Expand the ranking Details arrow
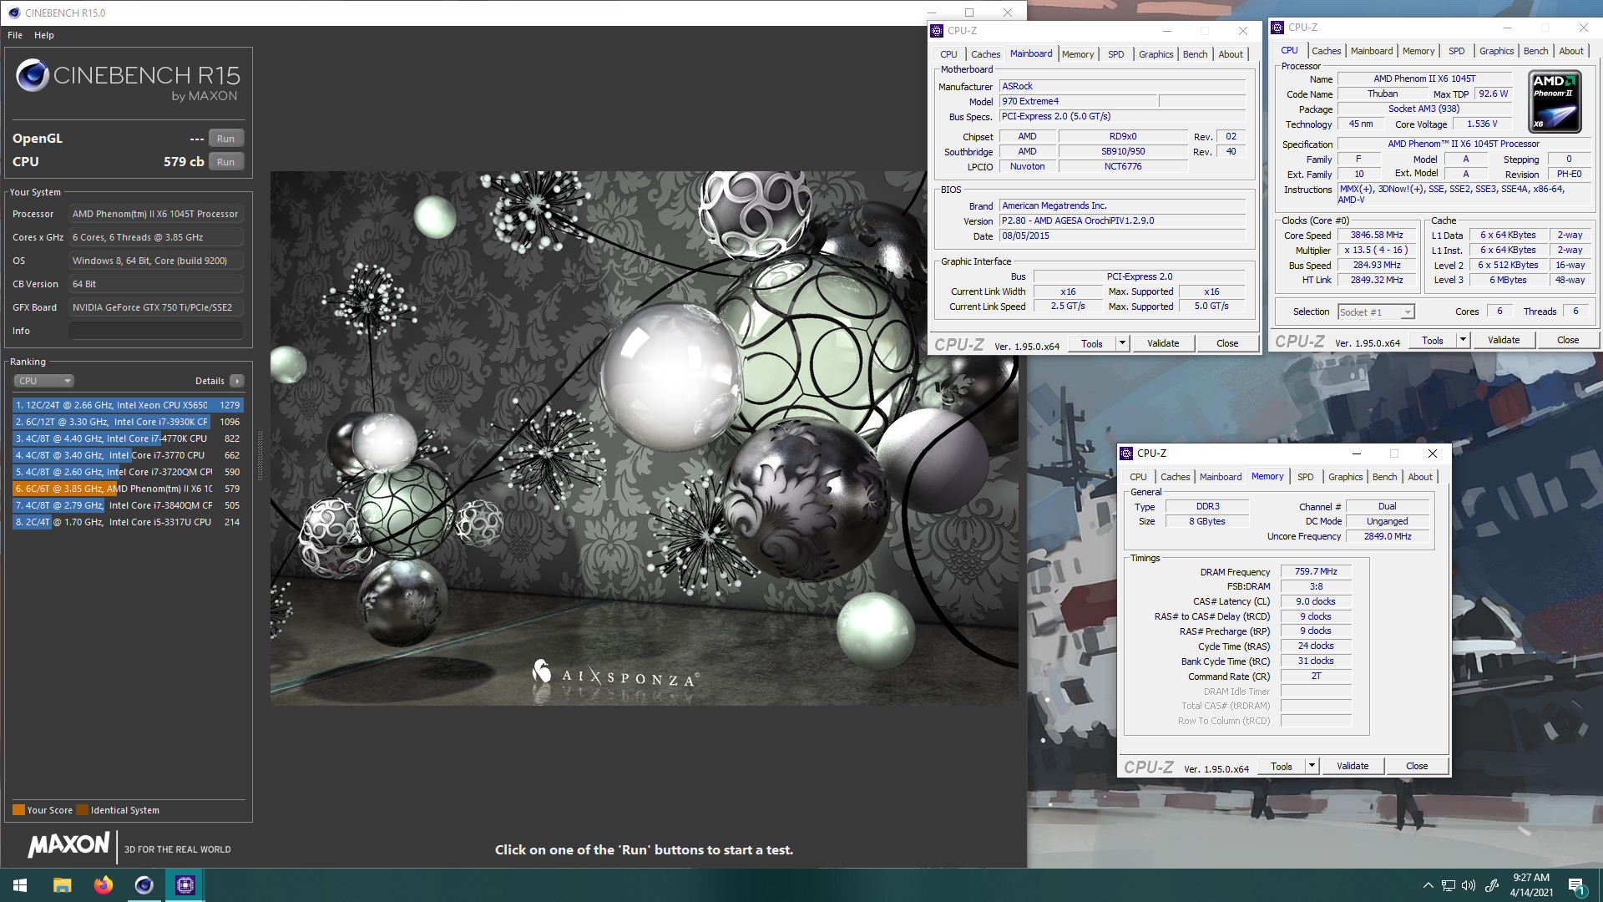This screenshot has height=902, width=1603. [237, 381]
